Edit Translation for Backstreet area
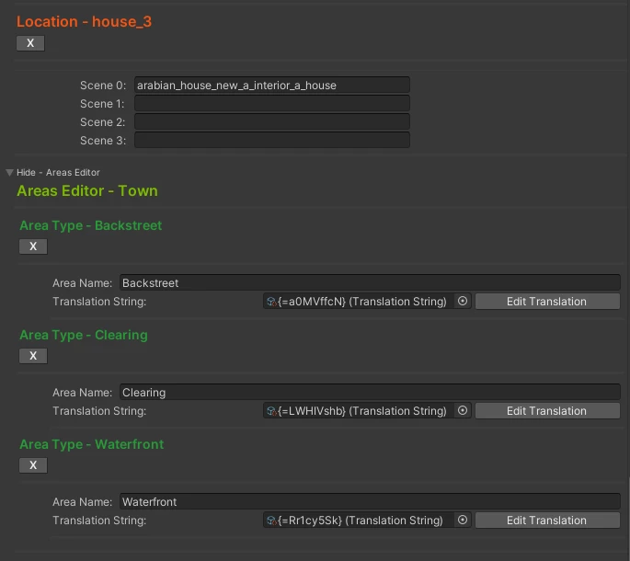 pos(547,301)
